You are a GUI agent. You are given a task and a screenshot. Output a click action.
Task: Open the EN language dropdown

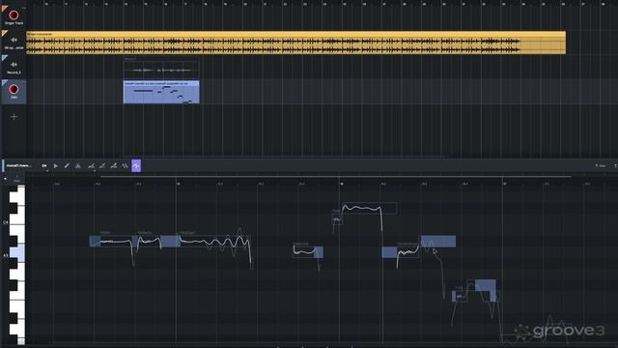click(44, 166)
